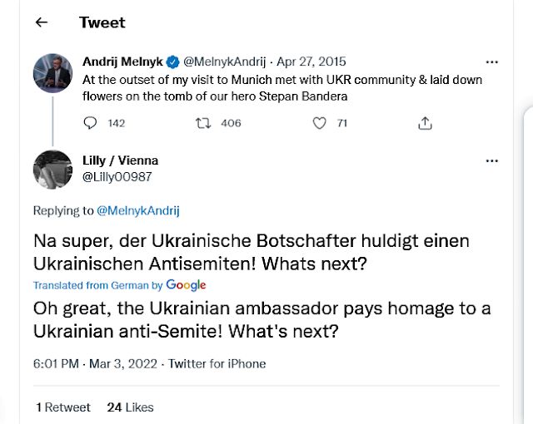
Task: Click Andrij Melnyk's verified badge
Action: (x=172, y=62)
